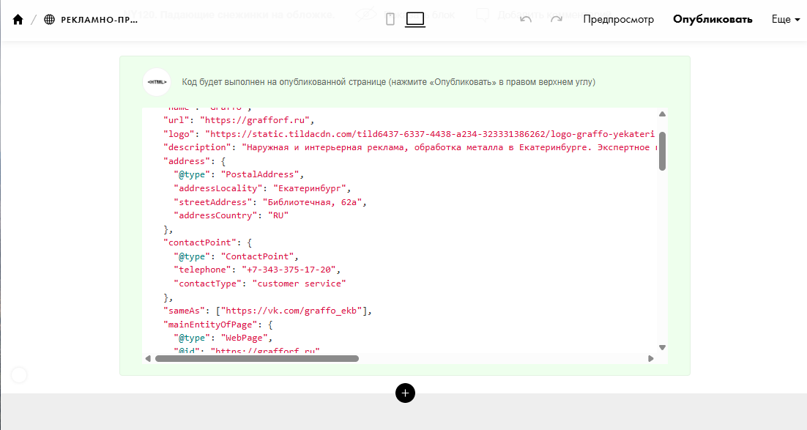
Task: Click the "https://vk.com/graffo_ekb" link text
Action: (291, 311)
